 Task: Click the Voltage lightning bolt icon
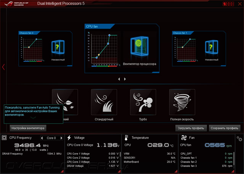69,138
